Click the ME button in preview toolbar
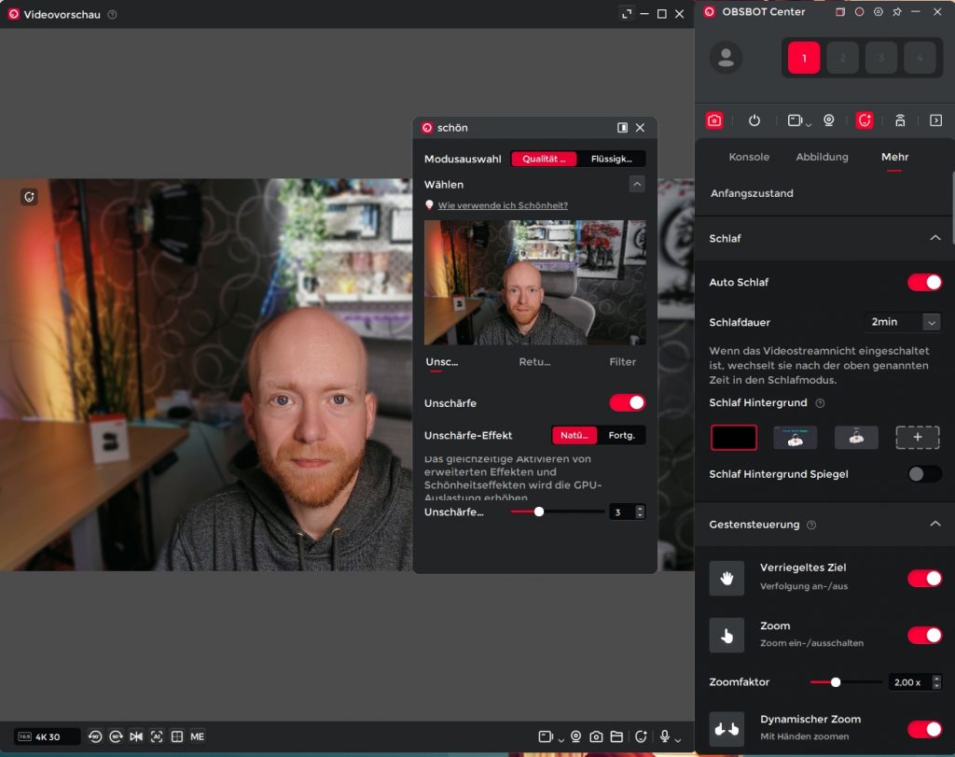This screenshot has width=955, height=757. [x=198, y=736]
